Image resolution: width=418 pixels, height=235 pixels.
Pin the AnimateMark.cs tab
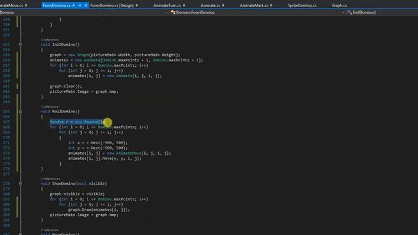pyautogui.click(x=271, y=5)
